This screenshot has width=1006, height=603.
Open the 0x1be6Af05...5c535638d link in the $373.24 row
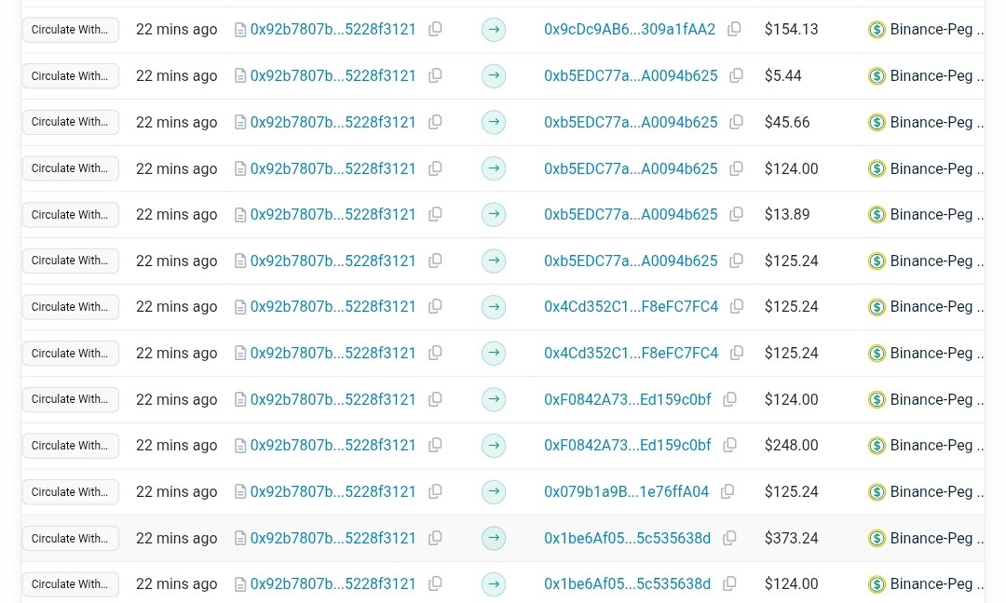pyautogui.click(x=627, y=538)
